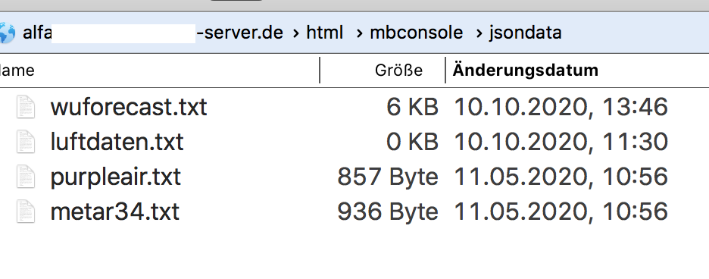Click the chevron before jsondata in path
Viewport: 709px width, 279px height.
coord(479,33)
